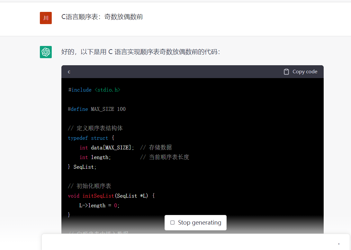Click the '#define MAX_SIZE 100' code line
Screen dimensions: 351x250
pyautogui.click(x=97, y=109)
